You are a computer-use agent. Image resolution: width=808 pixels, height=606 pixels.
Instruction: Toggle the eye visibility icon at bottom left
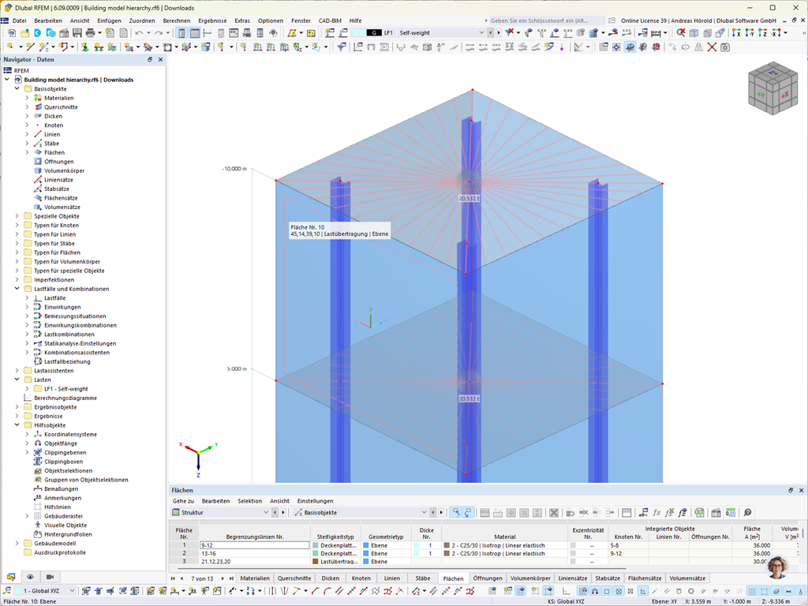click(x=30, y=577)
